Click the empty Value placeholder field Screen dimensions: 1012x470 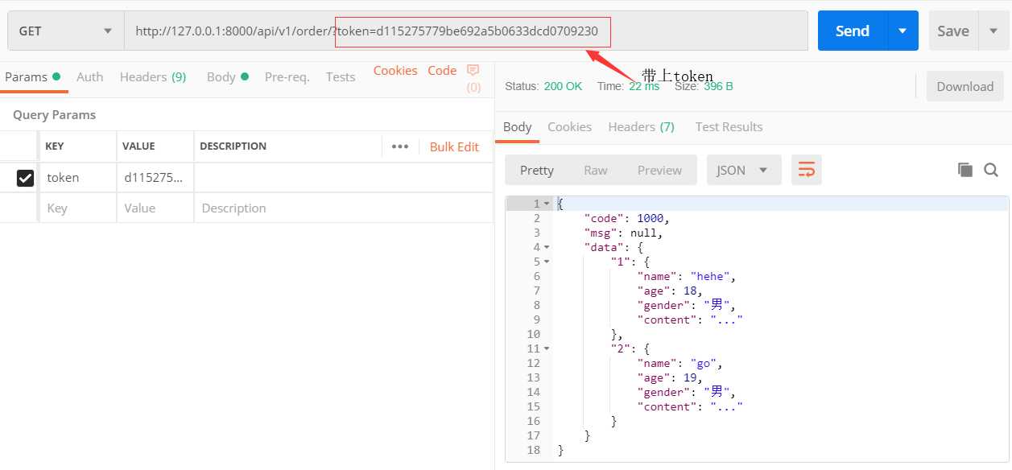tap(155, 208)
